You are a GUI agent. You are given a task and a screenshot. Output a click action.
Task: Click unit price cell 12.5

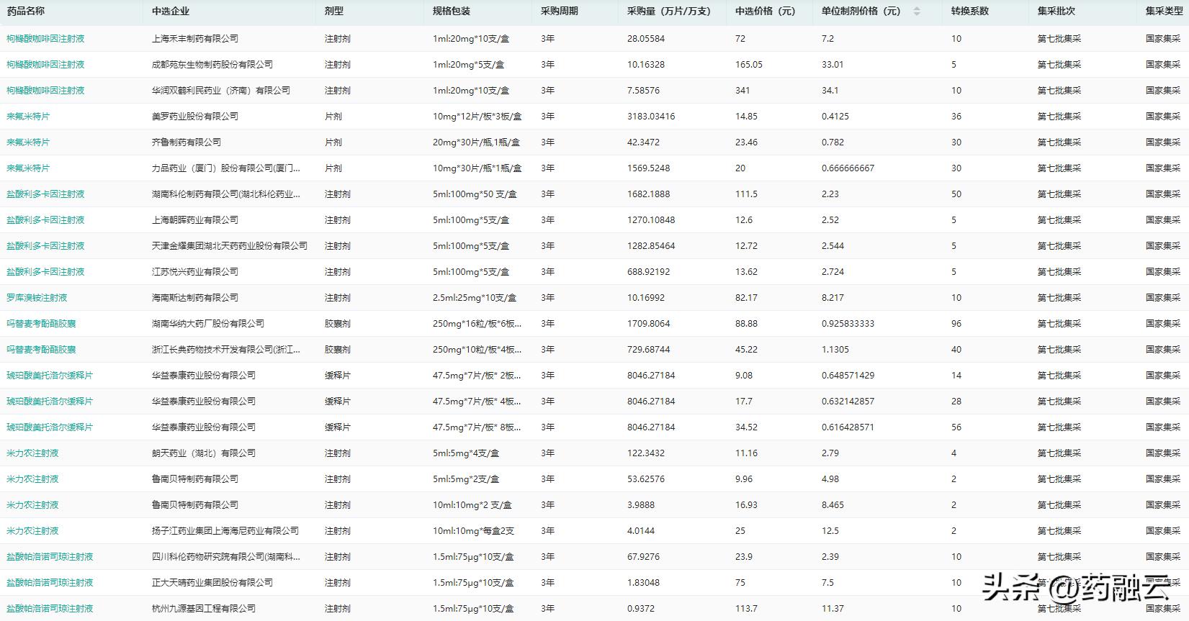click(830, 531)
